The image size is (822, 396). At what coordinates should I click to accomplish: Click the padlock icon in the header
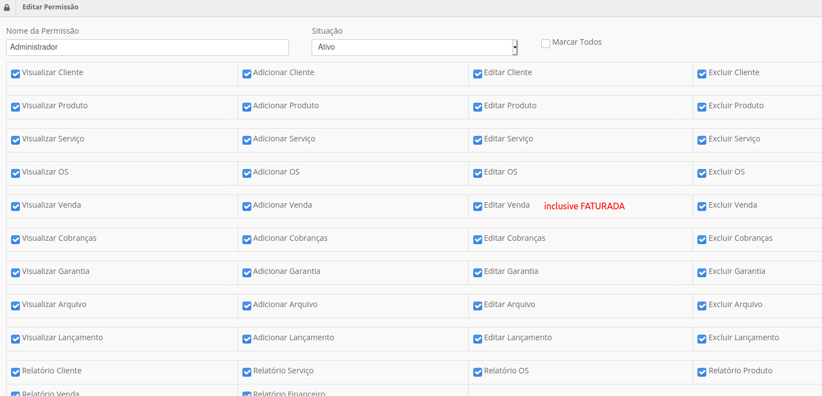tap(6, 7)
